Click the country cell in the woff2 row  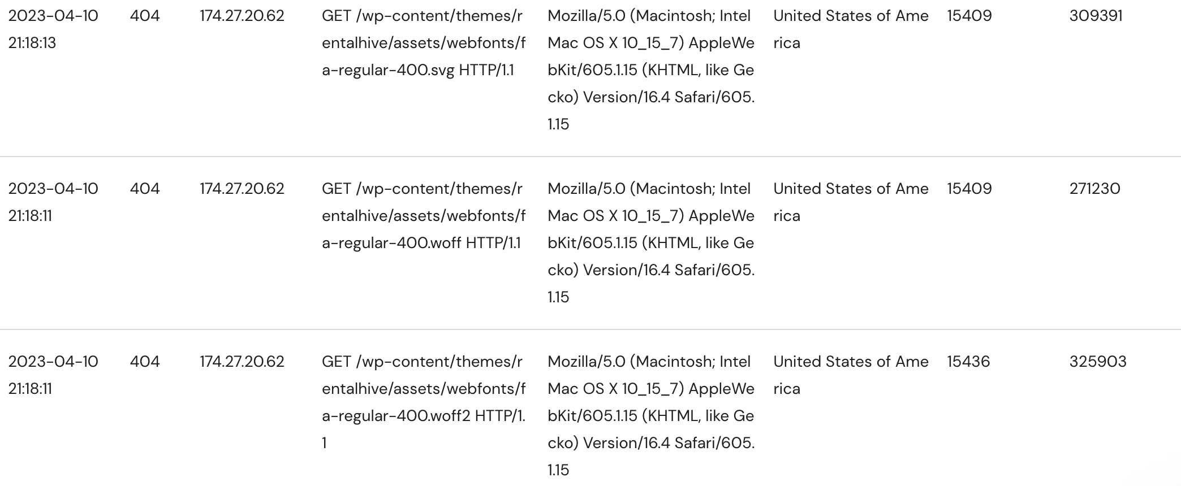click(851, 375)
